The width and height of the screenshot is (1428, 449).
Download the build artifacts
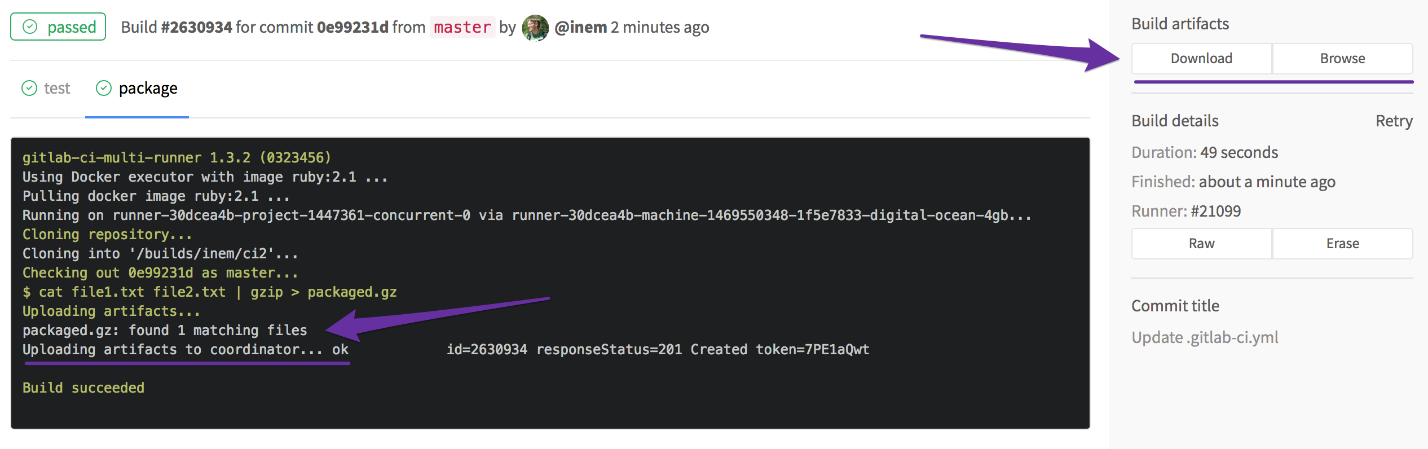[1201, 59]
